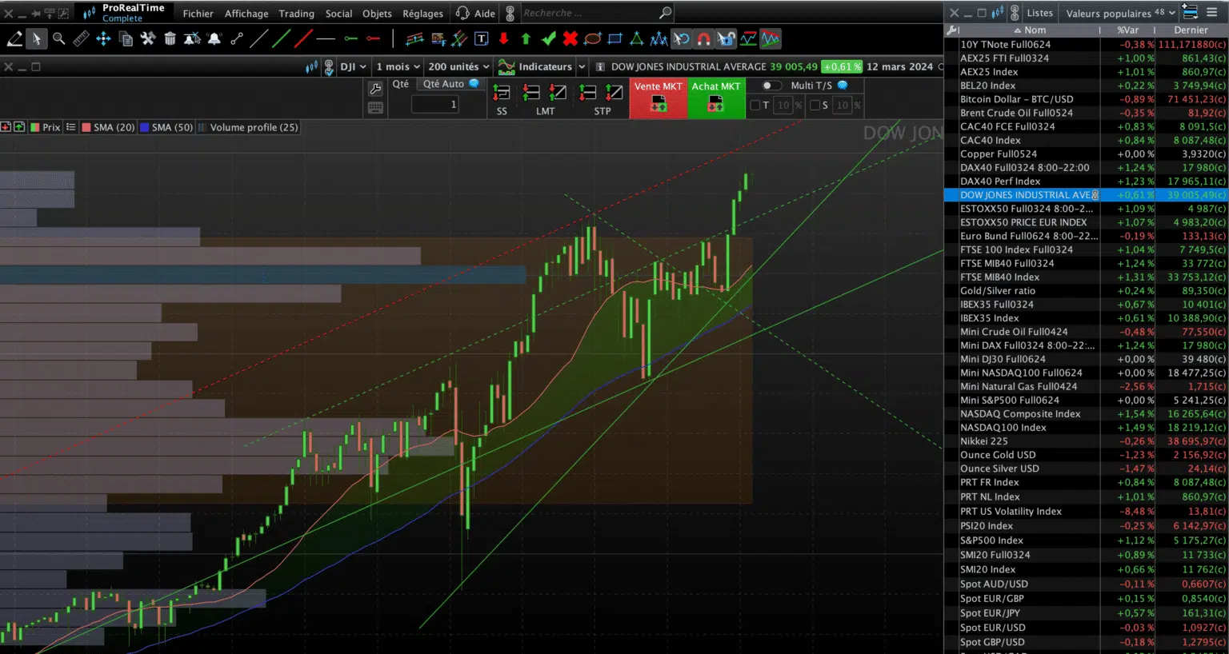
Task: Open the Social menu
Action: click(x=338, y=14)
